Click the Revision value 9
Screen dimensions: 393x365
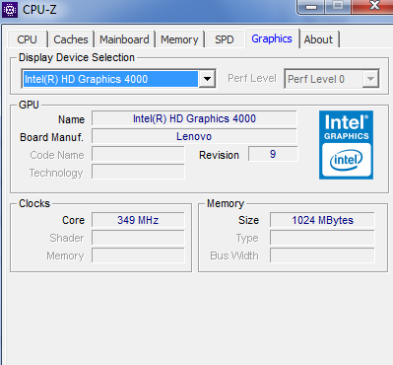(273, 154)
